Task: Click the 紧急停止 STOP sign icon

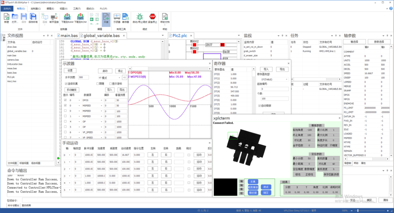Action: coord(152,16)
